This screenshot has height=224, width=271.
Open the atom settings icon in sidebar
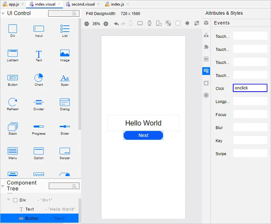[x=206, y=95]
